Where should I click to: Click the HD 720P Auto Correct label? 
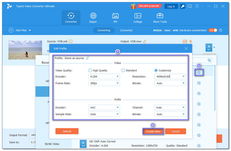103,141
